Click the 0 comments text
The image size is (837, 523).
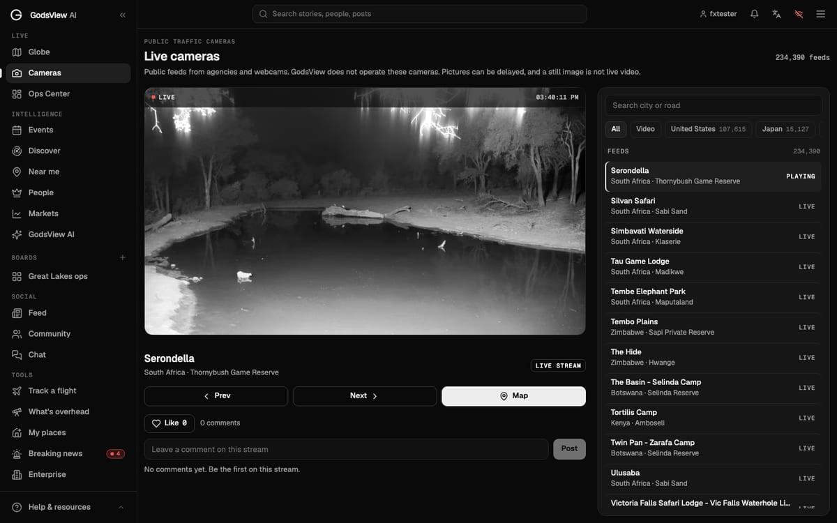pos(220,423)
